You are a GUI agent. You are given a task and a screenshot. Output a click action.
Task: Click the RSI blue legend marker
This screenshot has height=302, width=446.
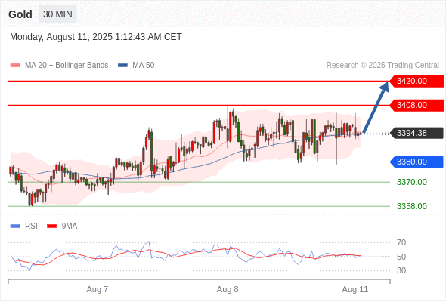pyautogui.click(x=15, y=226)
